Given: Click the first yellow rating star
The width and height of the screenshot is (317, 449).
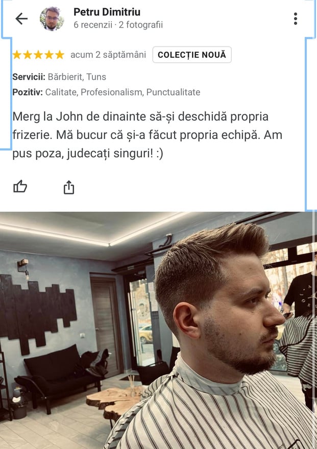Looking at the screenshot, I should 17,55.
